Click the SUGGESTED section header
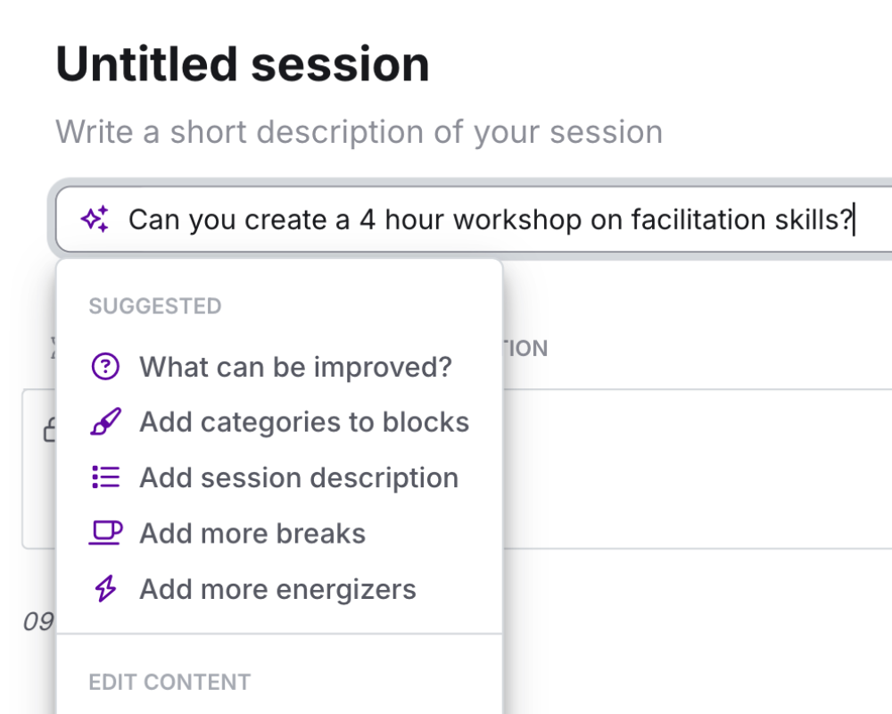This screenshot has height=714, width=892. click(x=154, y=306)
